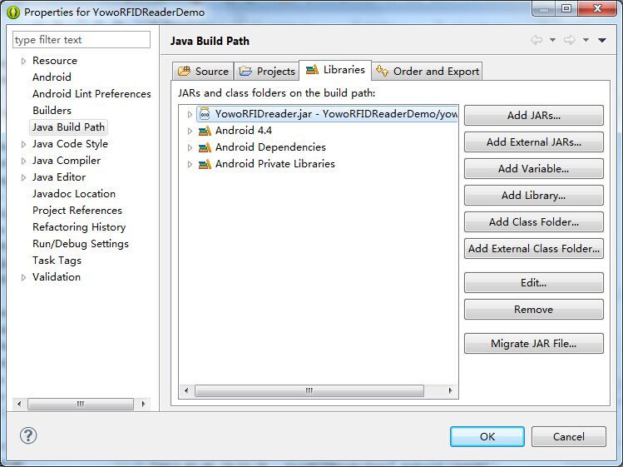Expand the Resource tree node

coord(23,61)
